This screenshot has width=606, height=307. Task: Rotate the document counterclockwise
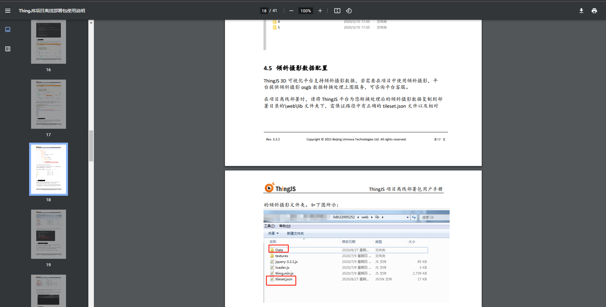(x=349, y=11)
